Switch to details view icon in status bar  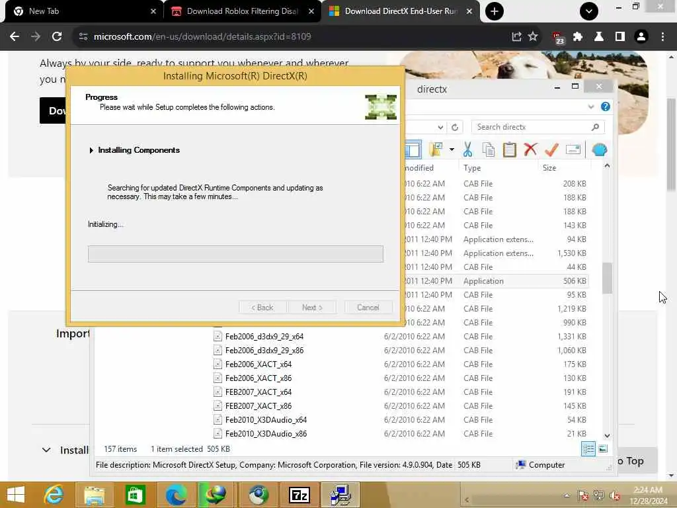pos(588,449)
